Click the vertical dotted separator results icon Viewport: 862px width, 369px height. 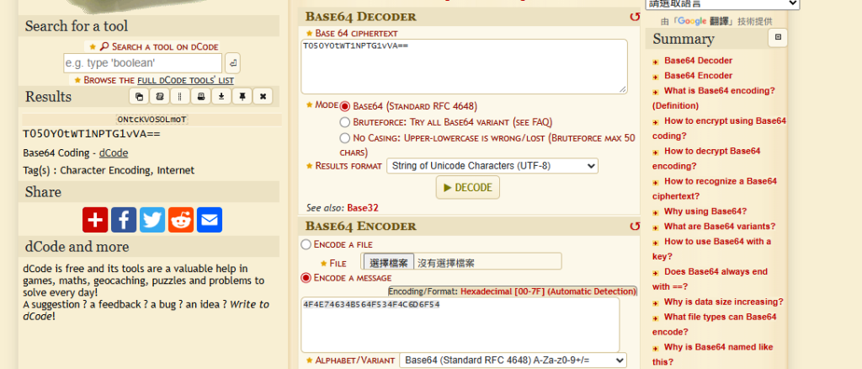tap(180, 96)
